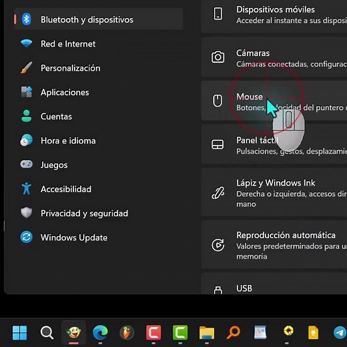The width and height of the screenshot is (347, 347).
Task: Go to Aplicaciones settings
Action: pyautogui.click(x=98, y=92)
